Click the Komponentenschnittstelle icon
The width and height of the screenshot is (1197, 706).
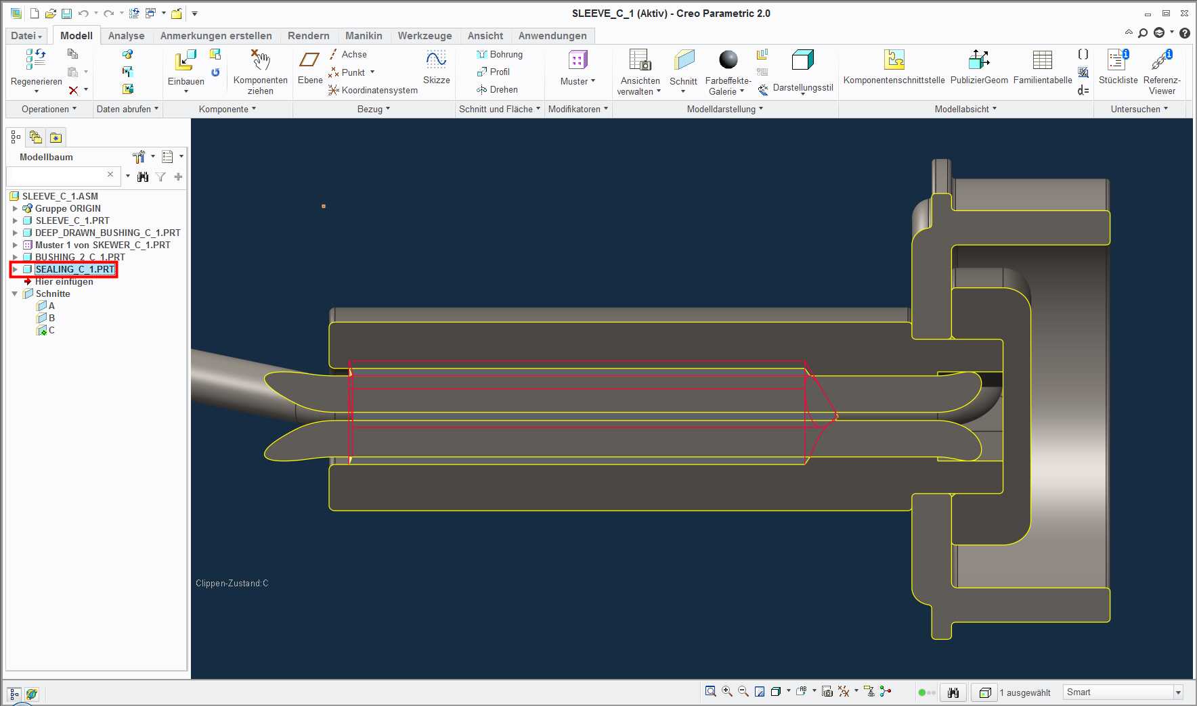[894, 60]
